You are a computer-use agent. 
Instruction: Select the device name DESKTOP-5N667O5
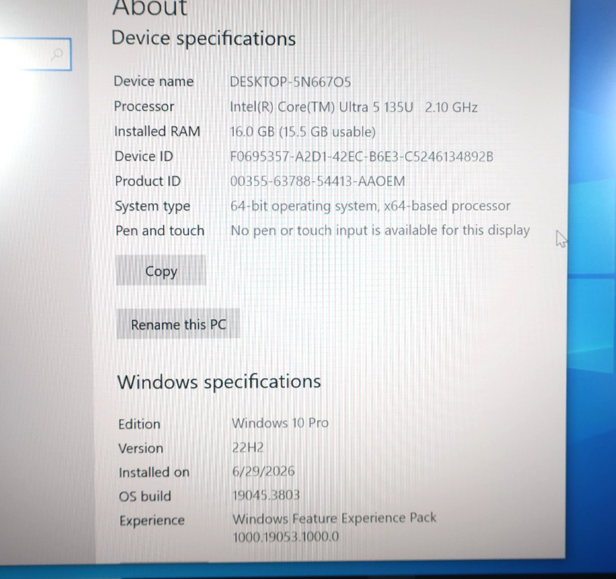290,82
